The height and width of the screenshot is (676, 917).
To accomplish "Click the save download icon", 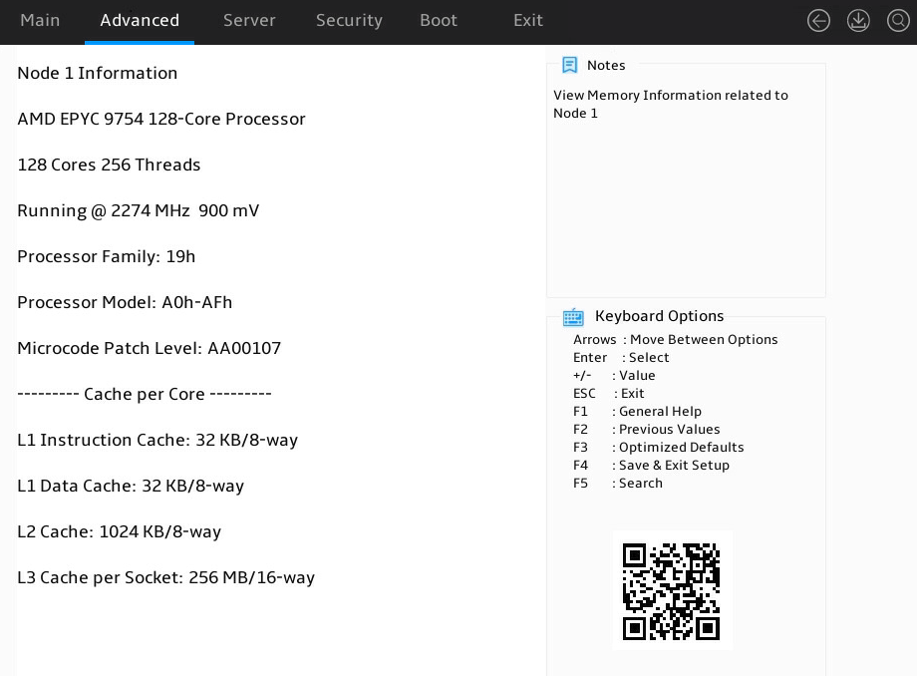I will tap(858, 21).
